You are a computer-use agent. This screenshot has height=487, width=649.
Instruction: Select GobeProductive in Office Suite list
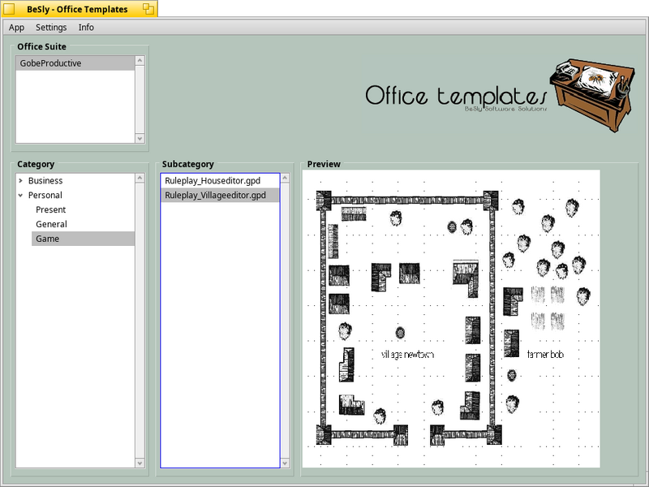click(75, 63)
